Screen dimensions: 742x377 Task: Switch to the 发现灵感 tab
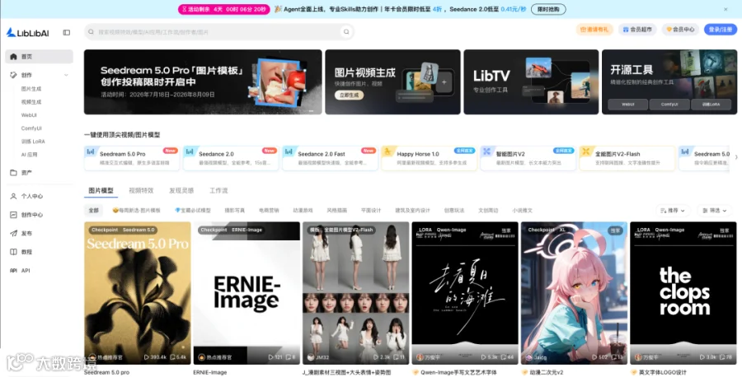(x=181, y=190)
